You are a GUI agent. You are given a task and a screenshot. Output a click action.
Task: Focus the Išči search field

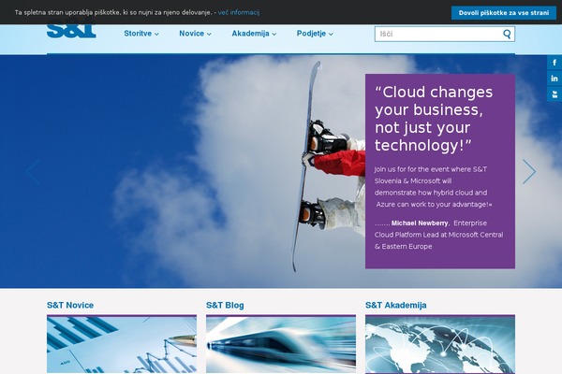pos(445,34)
